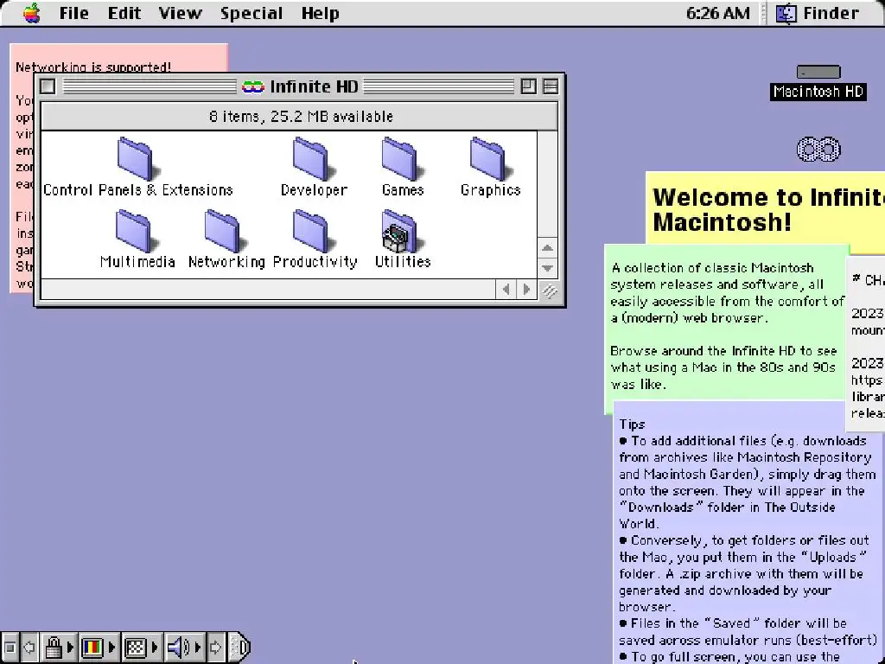Open the View menu
Screen dimensions: 885x664
(180, 13)
